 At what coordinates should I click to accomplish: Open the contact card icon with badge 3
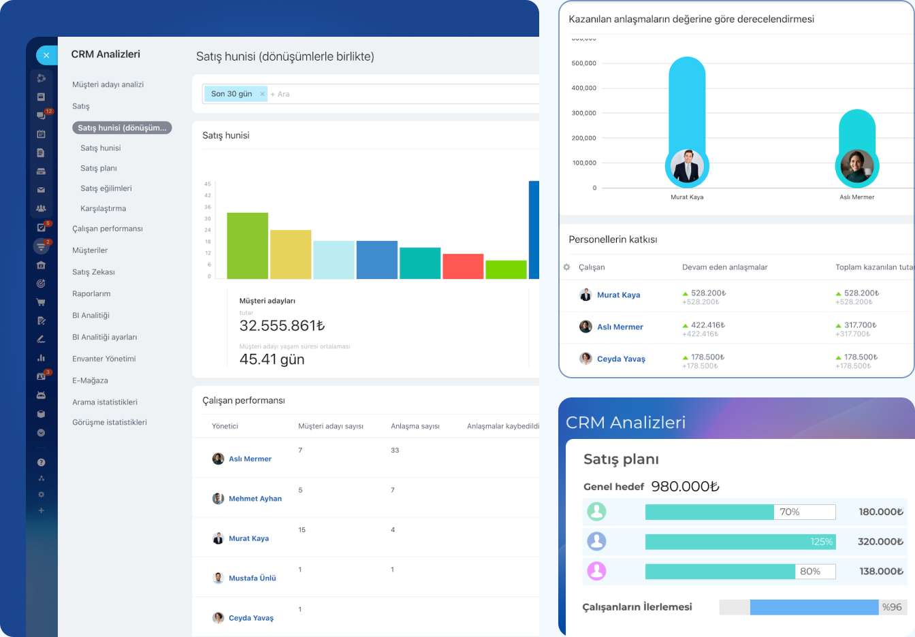41,376
